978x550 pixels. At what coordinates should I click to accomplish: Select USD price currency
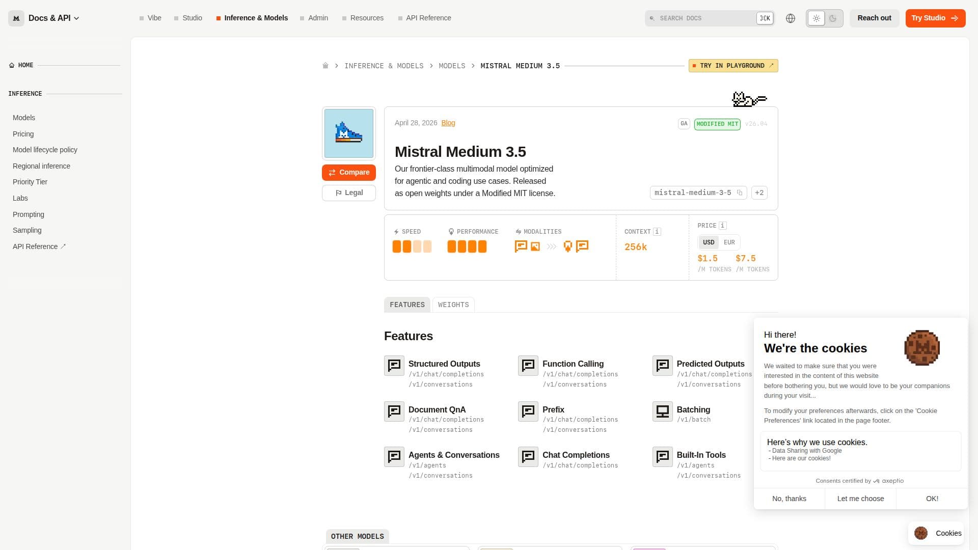click(709, 242)
